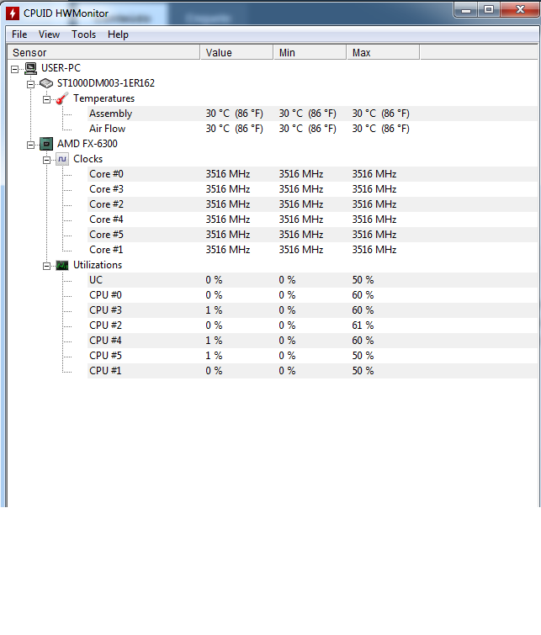Select the Air Flow temperature row
This screenshot has width=541, height=635.
click(x=312, y=129)
